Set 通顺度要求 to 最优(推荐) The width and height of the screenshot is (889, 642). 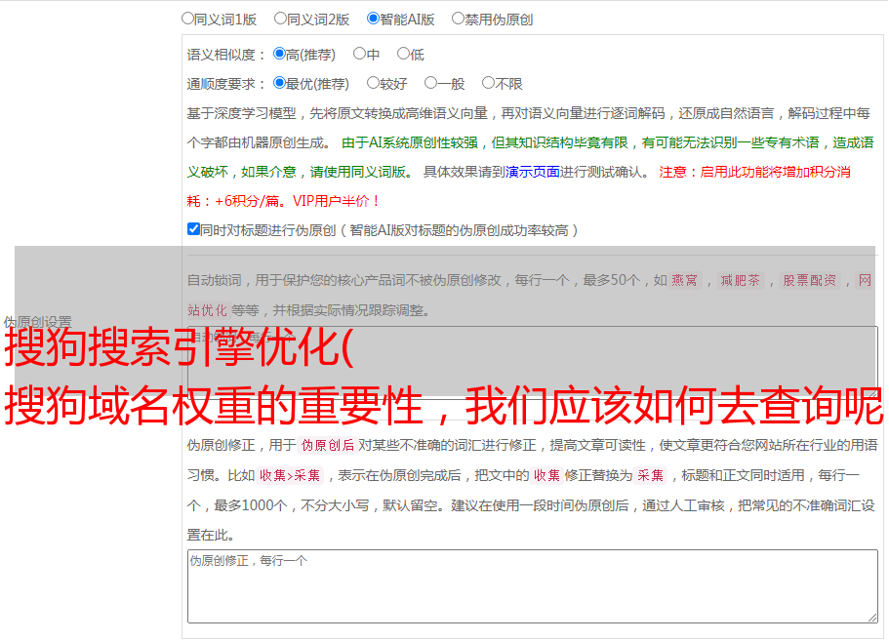tap(279, 83)
